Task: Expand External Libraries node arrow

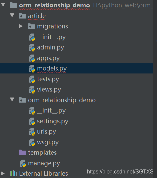Action: click(x=2, y=173)
